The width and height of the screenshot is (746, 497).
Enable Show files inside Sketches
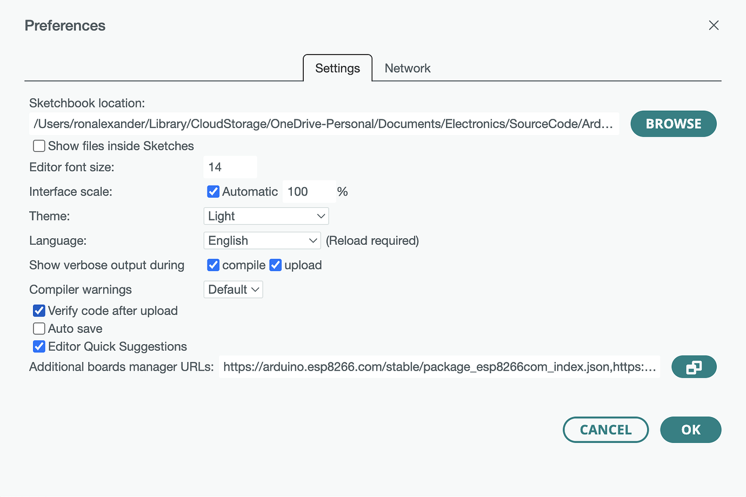[39, 146]
